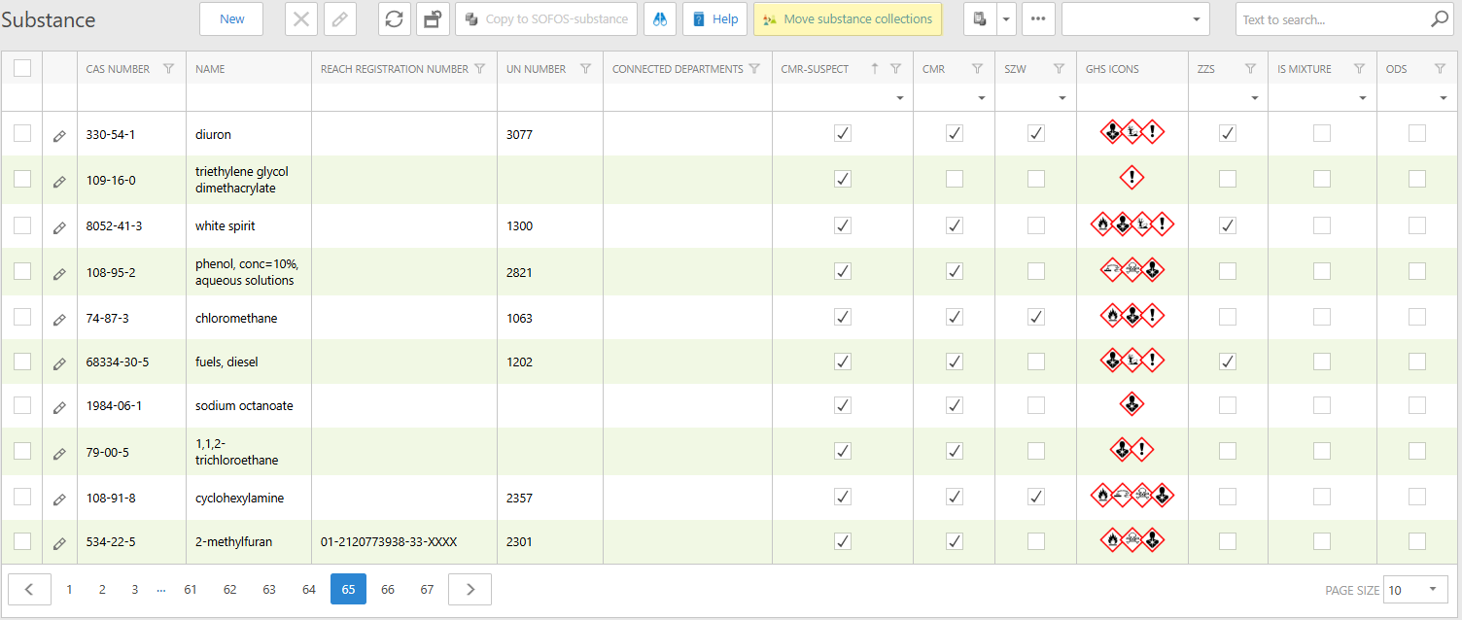The width and height of the screenshot is (1462, 620).
Task: Click the refresh icon in the toolbar
Action: click(394, 19)
